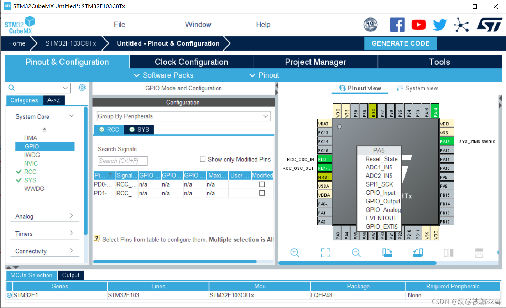
Task: Expand the Connectivity category
Action: click(72, 250)
